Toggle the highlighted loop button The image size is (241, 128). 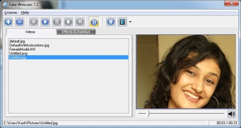tap(94, 22)
